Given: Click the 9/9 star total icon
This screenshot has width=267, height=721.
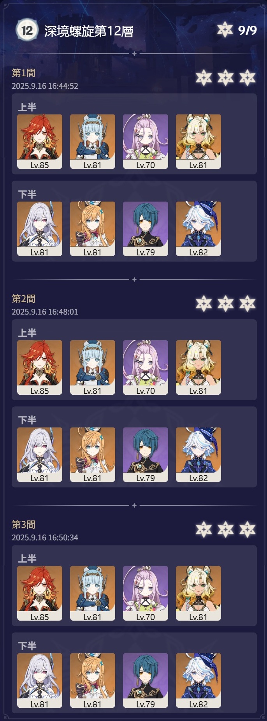Looking at the screenshot, I should point(225,30).
